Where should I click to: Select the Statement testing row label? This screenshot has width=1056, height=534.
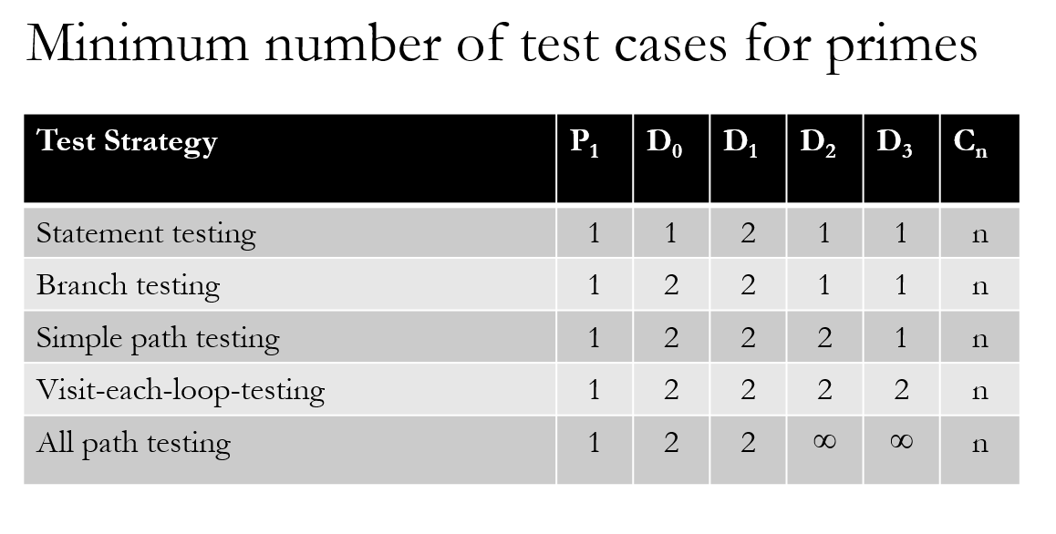click(x=146, y=234)
